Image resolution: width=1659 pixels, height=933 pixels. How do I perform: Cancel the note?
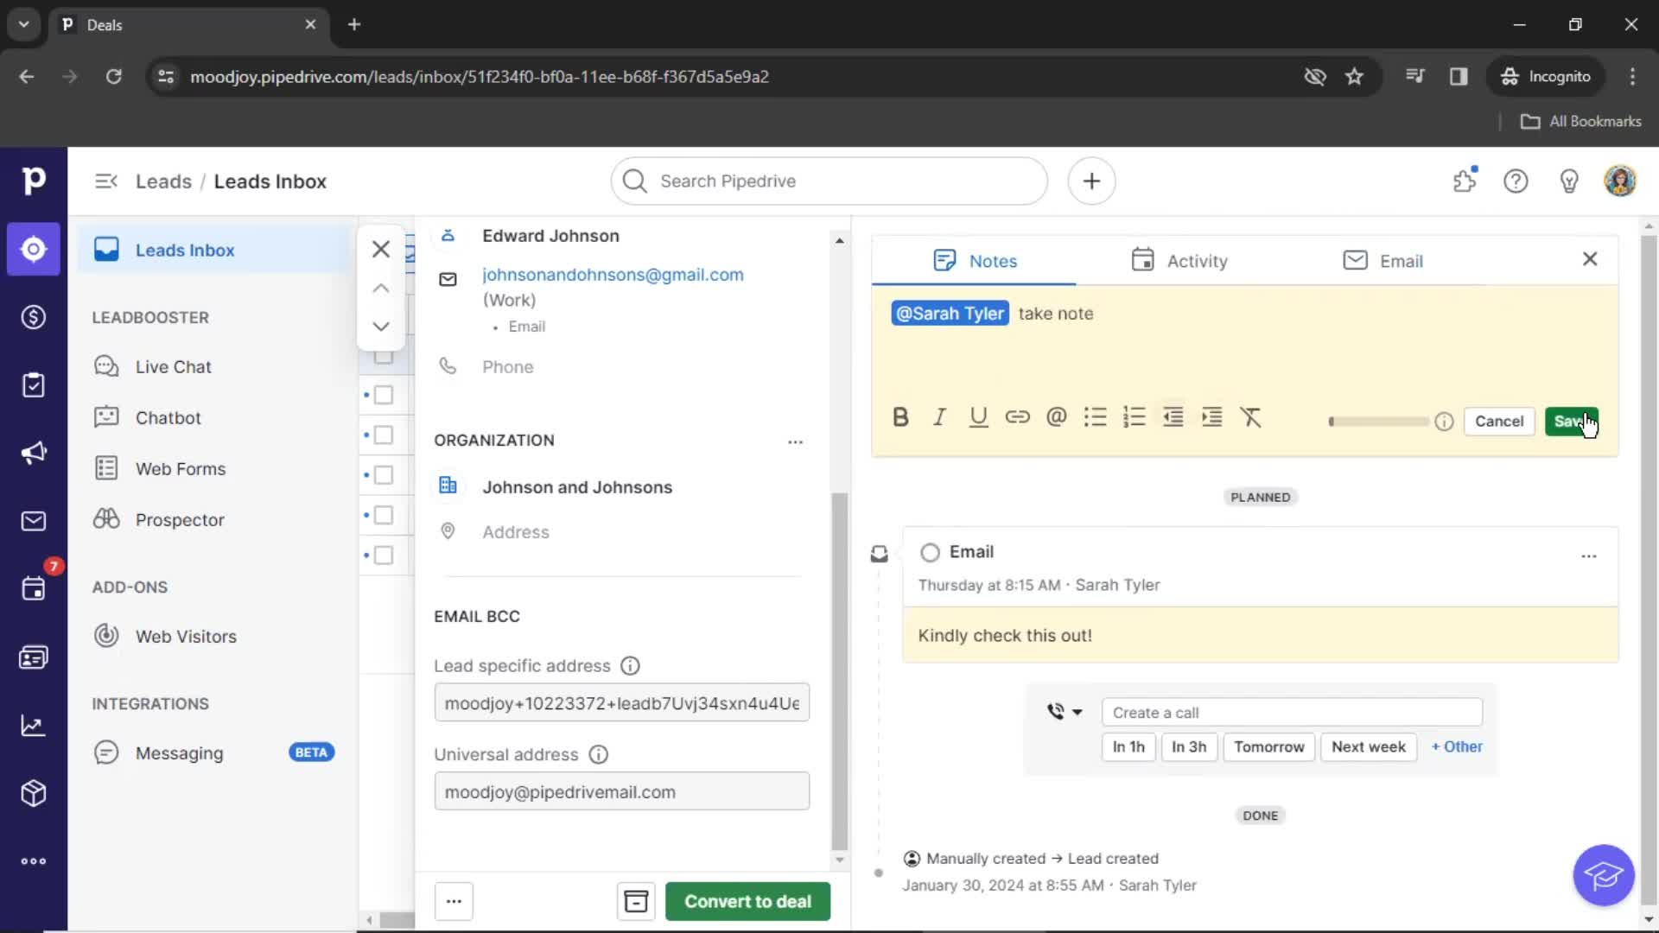click(x=1499, y=422)
